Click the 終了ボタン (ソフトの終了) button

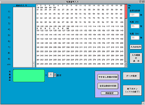[132, 90]
